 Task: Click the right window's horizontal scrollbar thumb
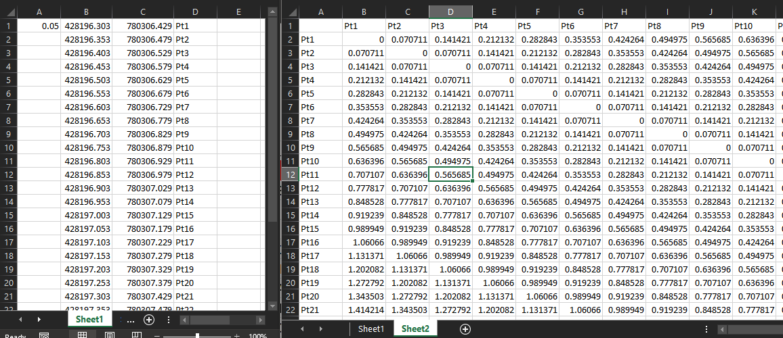[x=755, y=329]
